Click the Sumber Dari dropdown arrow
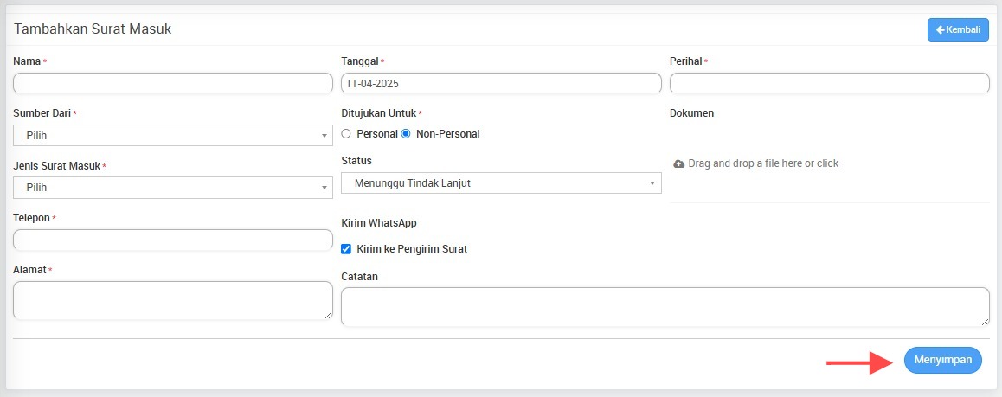The width and height of the screenshot is (1002, 397). pos(324,136)
